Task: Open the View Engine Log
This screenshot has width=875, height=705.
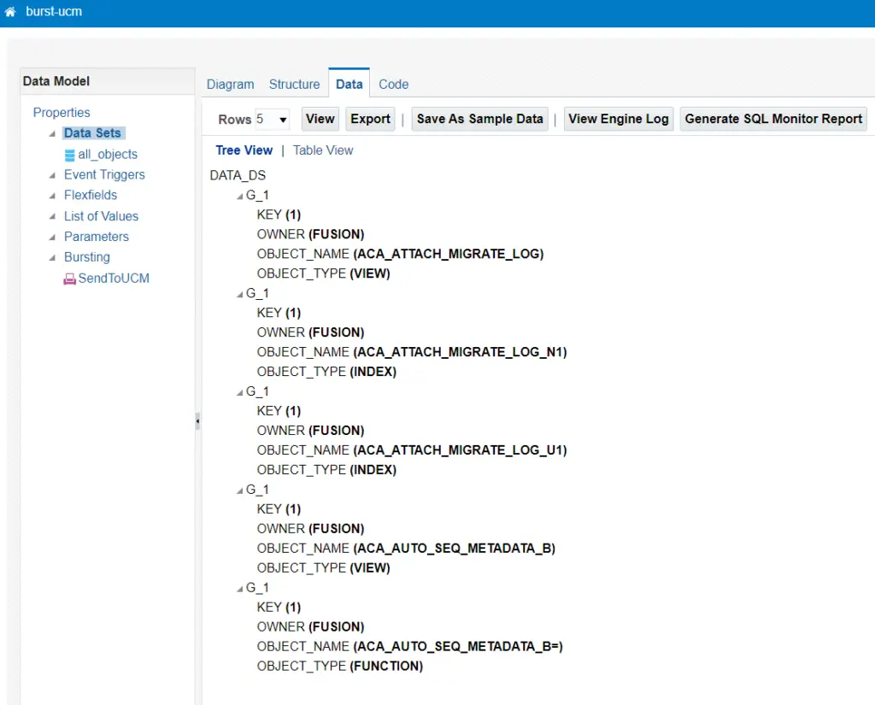Action: [x=618, y=119]
